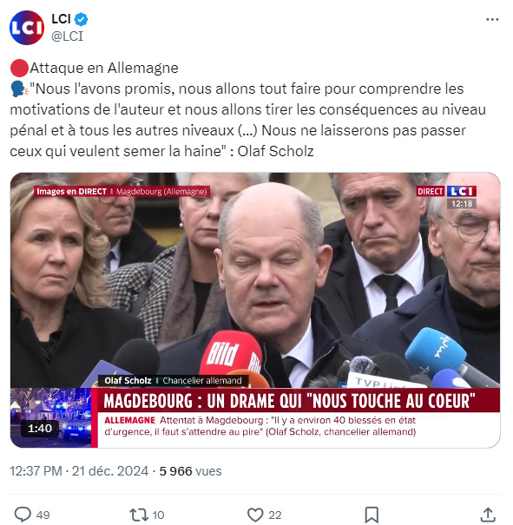
Task: Like the tweet with heart icon
Action: pyautogui.click(x=255, y=515)
